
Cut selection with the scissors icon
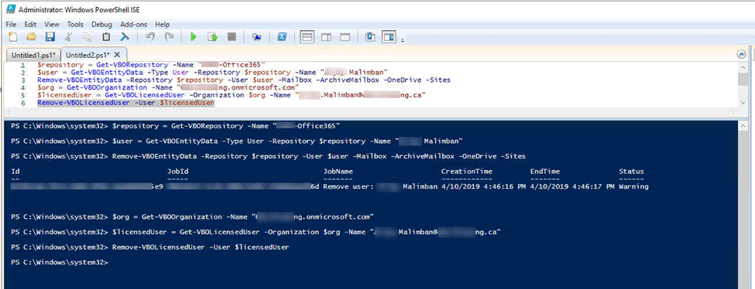[69, 36]
